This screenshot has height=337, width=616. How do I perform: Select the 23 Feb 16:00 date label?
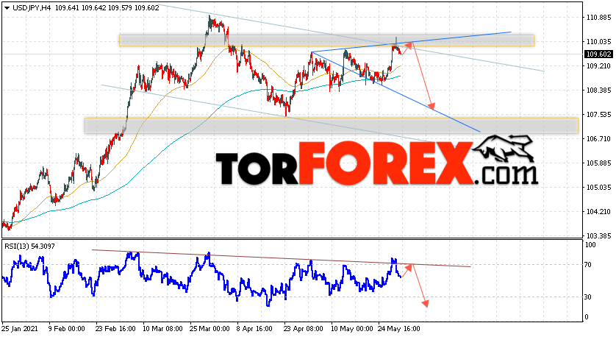[115, 329]
